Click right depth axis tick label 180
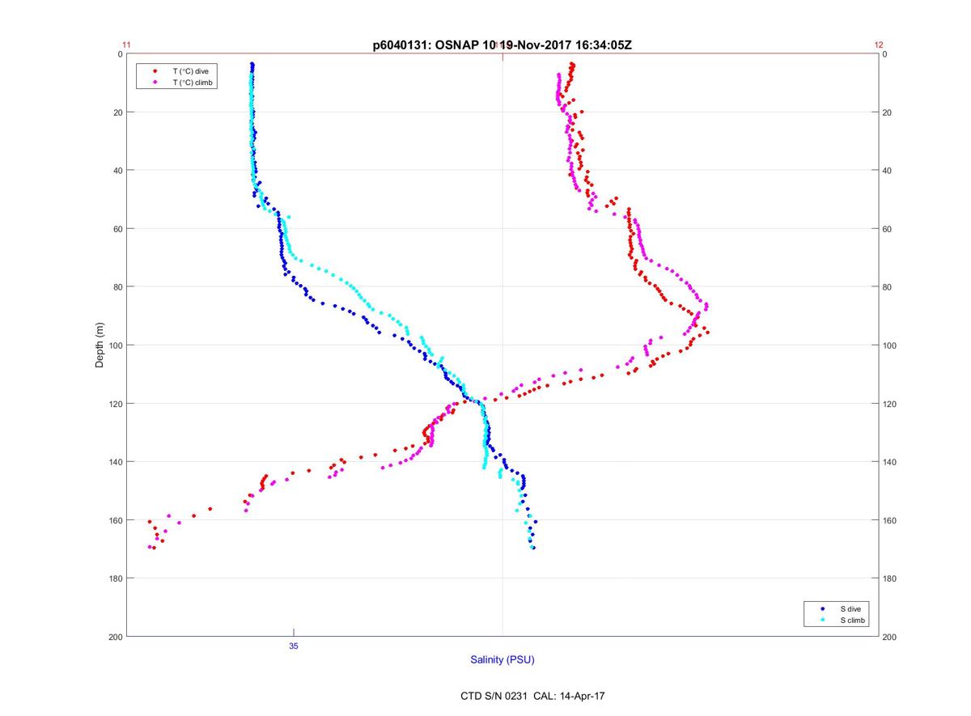 point(891,578)
